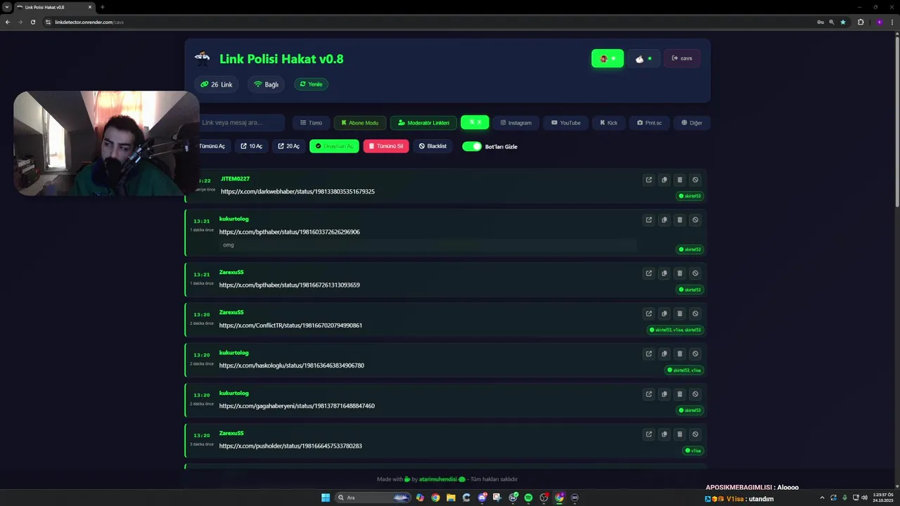Click the Bağlı connection status badge

[266, 84]
